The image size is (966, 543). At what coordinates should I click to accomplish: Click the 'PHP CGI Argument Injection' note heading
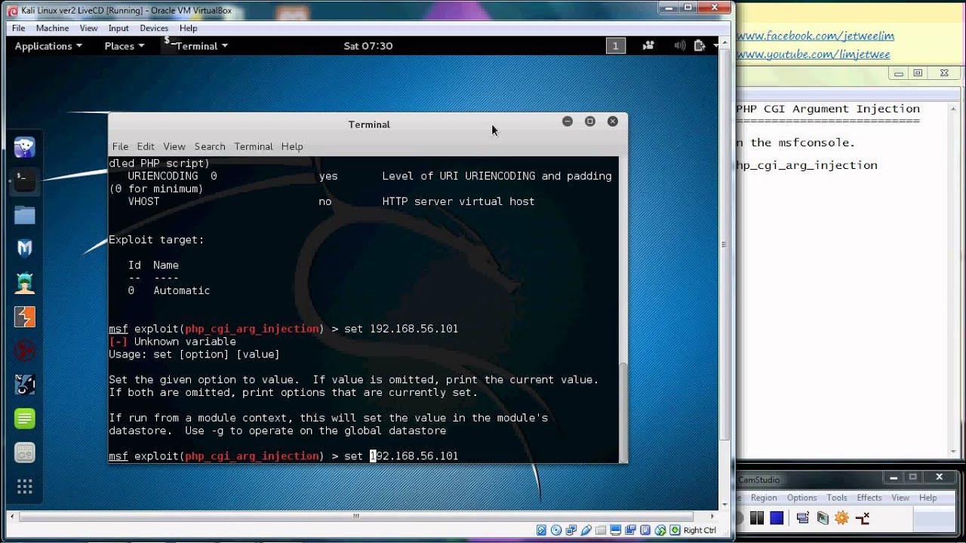point(828,109)
